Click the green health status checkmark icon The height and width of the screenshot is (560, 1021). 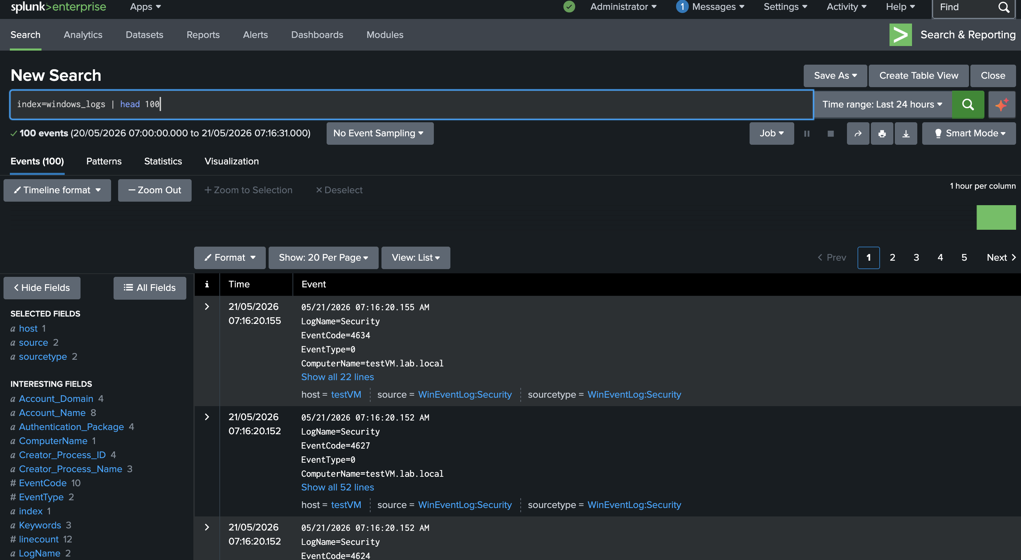click(x=569, y=7)
